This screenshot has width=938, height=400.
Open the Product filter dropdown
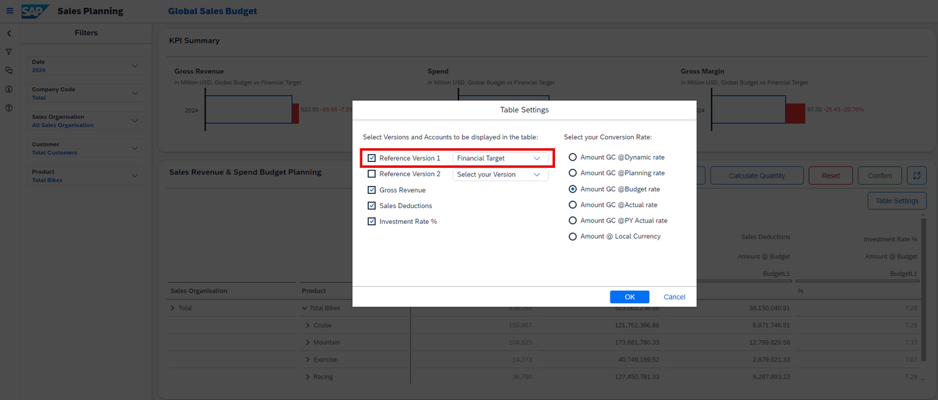[86, 176]
